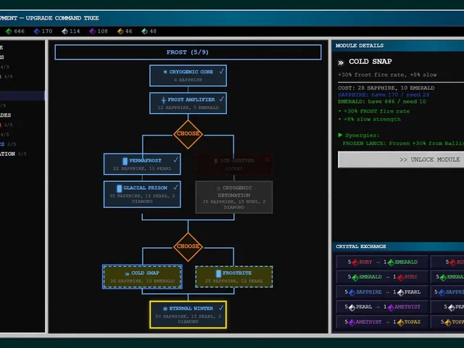
Task: Exchange 5 Ruby for 1 Emerald
Action: pos(382,262)
